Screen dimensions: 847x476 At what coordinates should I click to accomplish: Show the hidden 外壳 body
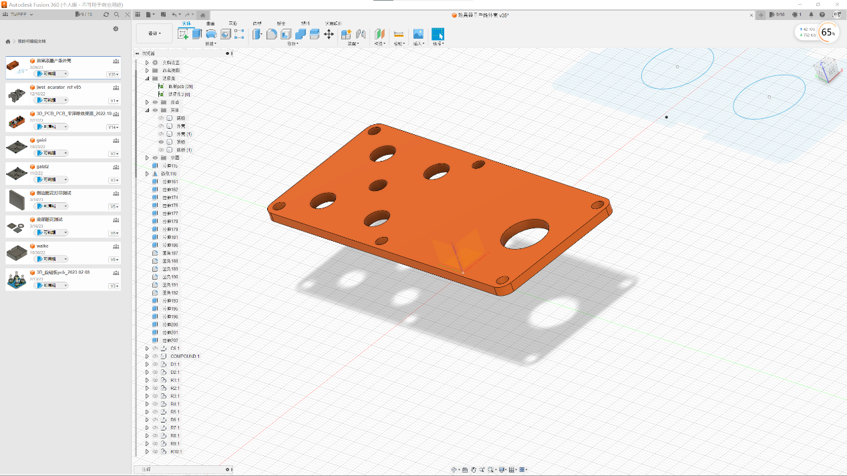161,126
